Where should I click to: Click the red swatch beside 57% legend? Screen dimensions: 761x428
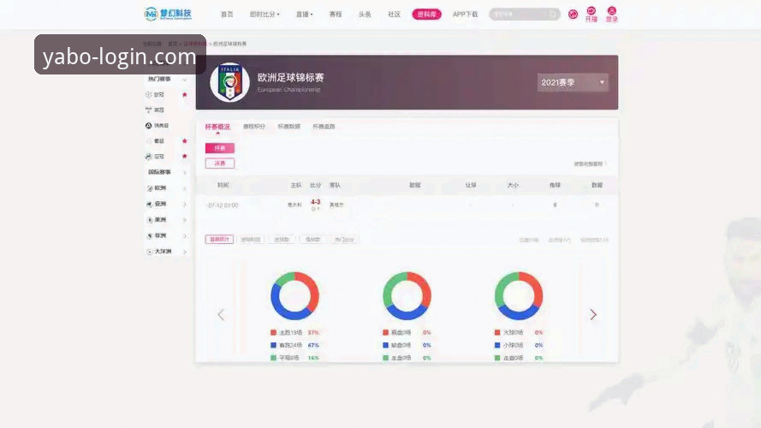[x=273, y=332]
